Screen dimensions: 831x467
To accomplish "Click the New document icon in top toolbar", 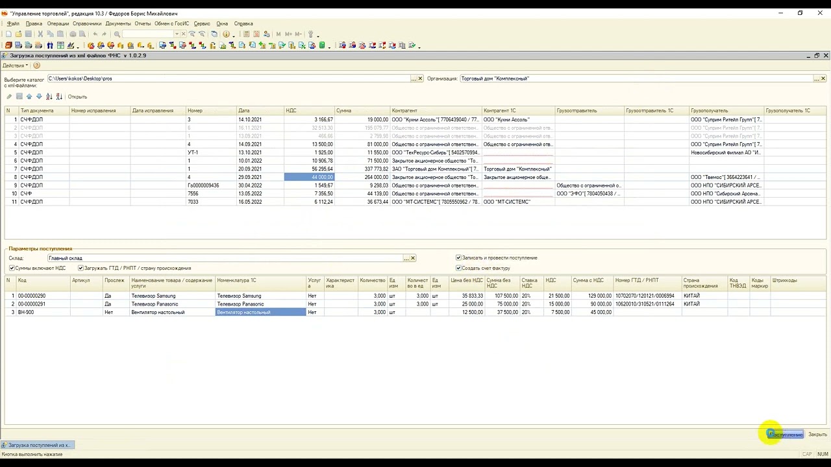I will (8, 34).
